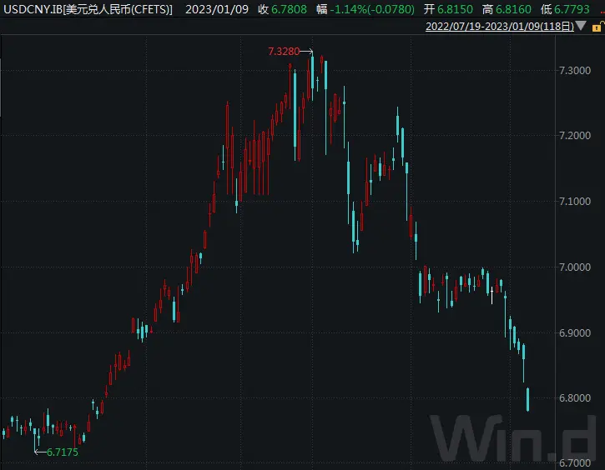Click the 6.8000 axis label
605x470 pixels.
pyautogui.click(x=575, y=398)
